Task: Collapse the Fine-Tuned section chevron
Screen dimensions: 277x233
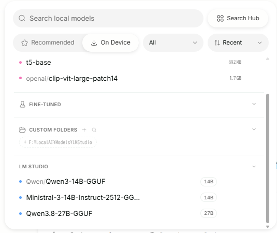Action: coord(254,104)
